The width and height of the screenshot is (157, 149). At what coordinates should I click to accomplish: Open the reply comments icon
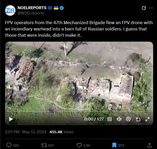click(9, 145)
